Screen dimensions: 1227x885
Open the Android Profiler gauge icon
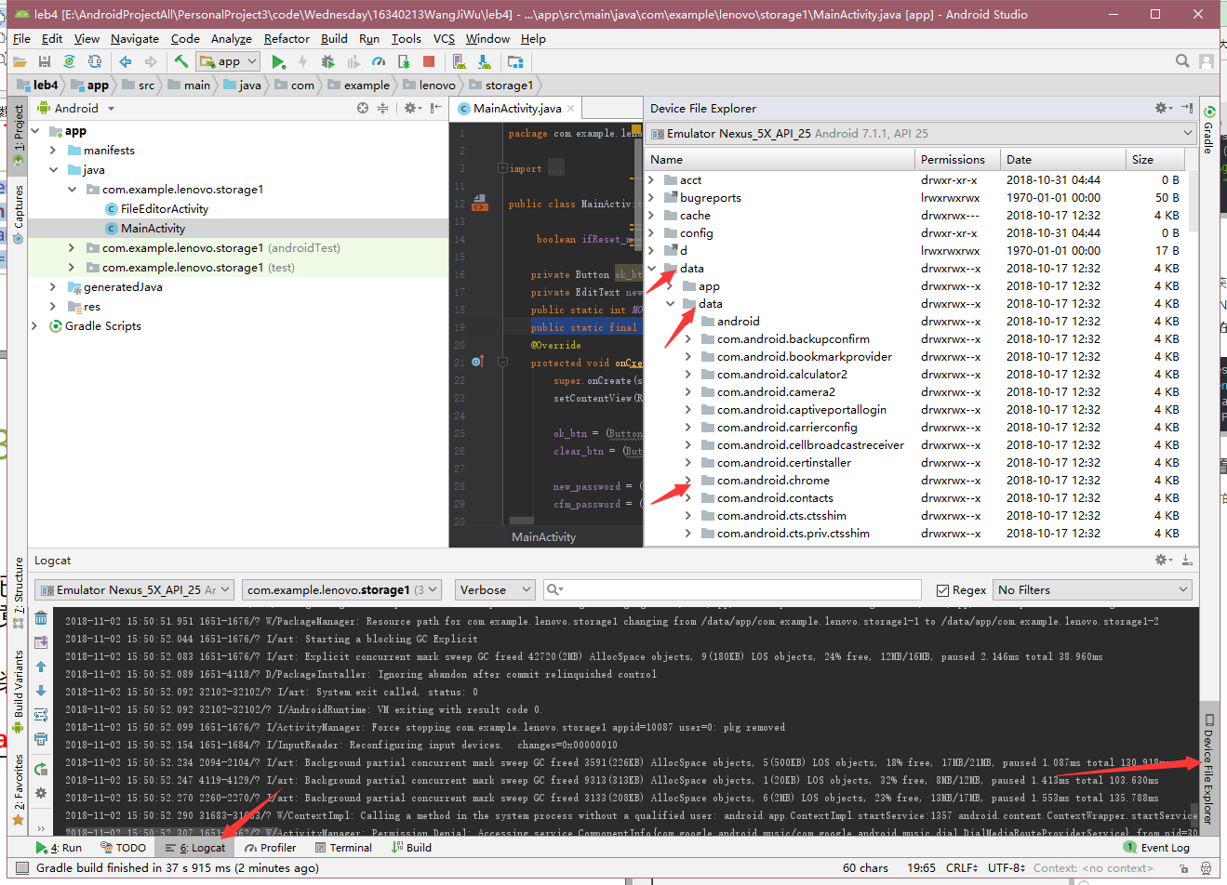point(379,61)
